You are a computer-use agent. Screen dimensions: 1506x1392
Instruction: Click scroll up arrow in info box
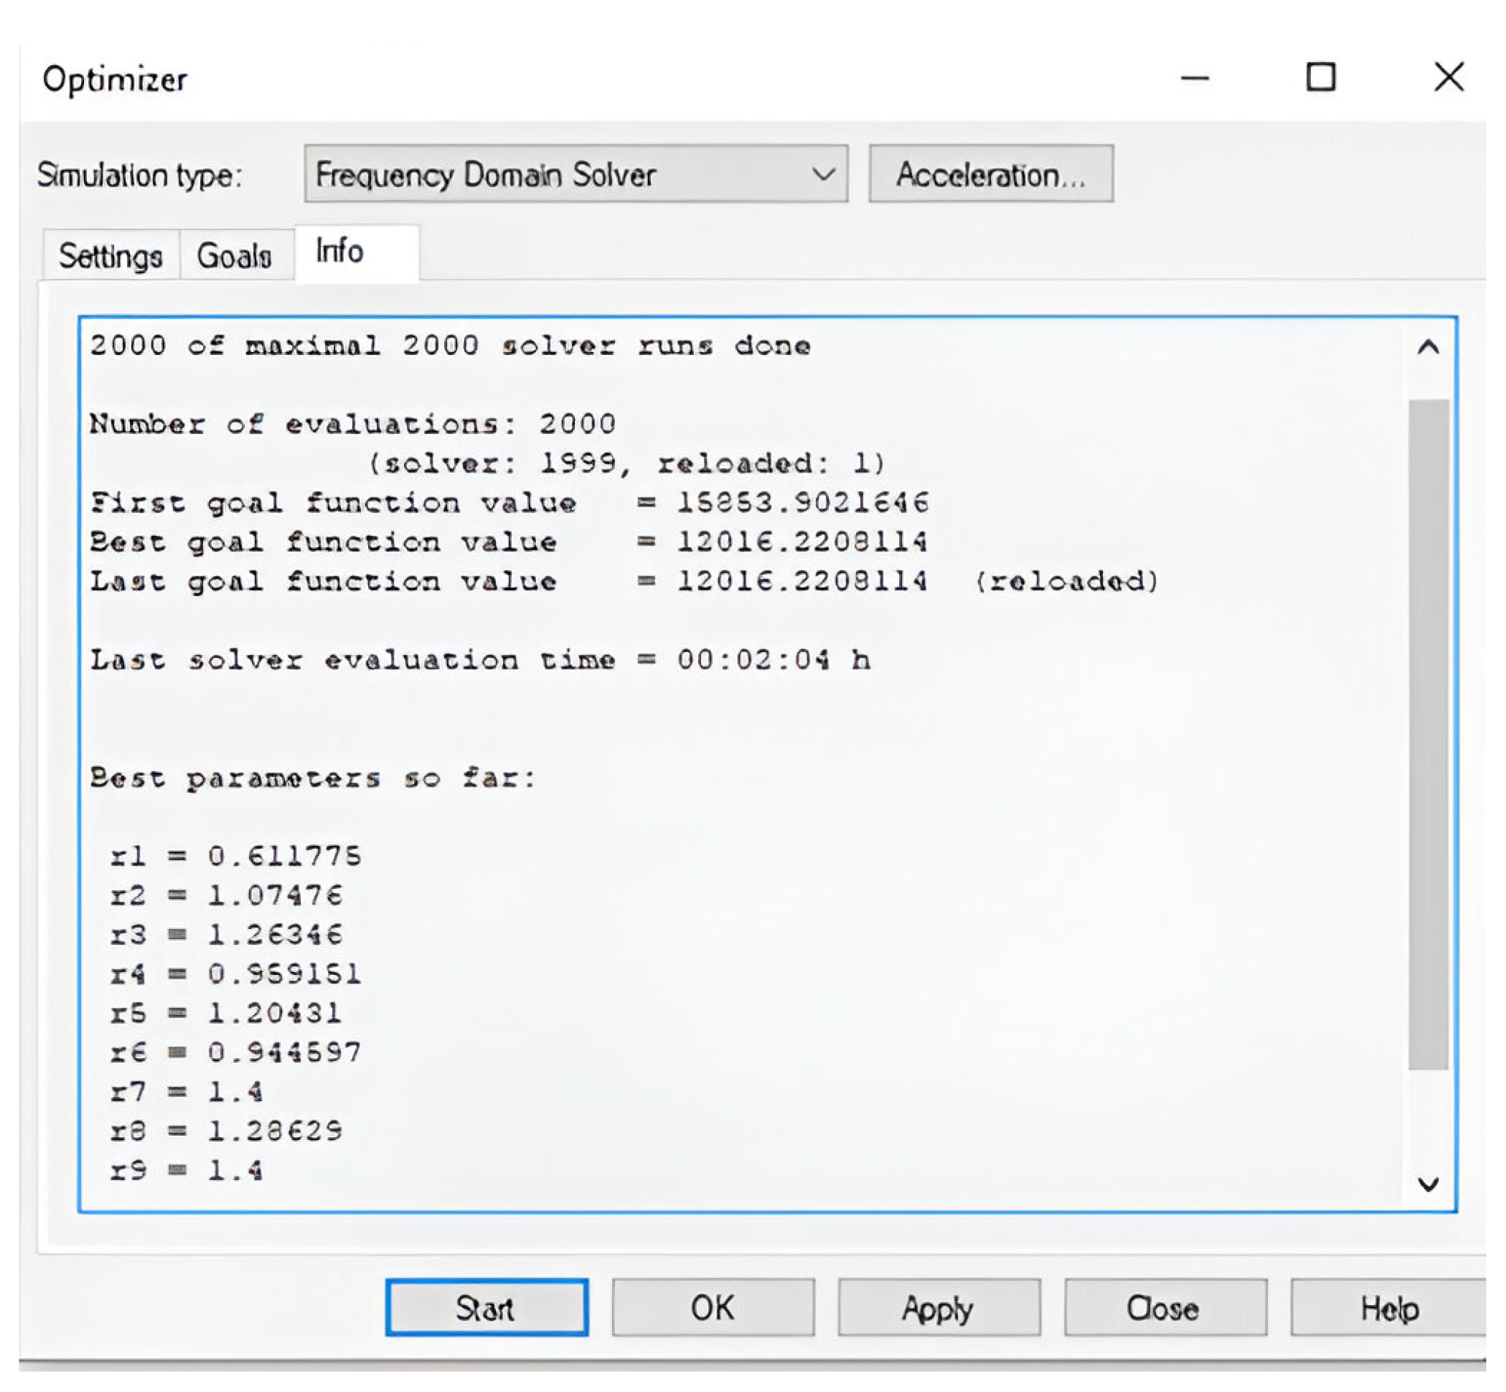point(1428,347)
